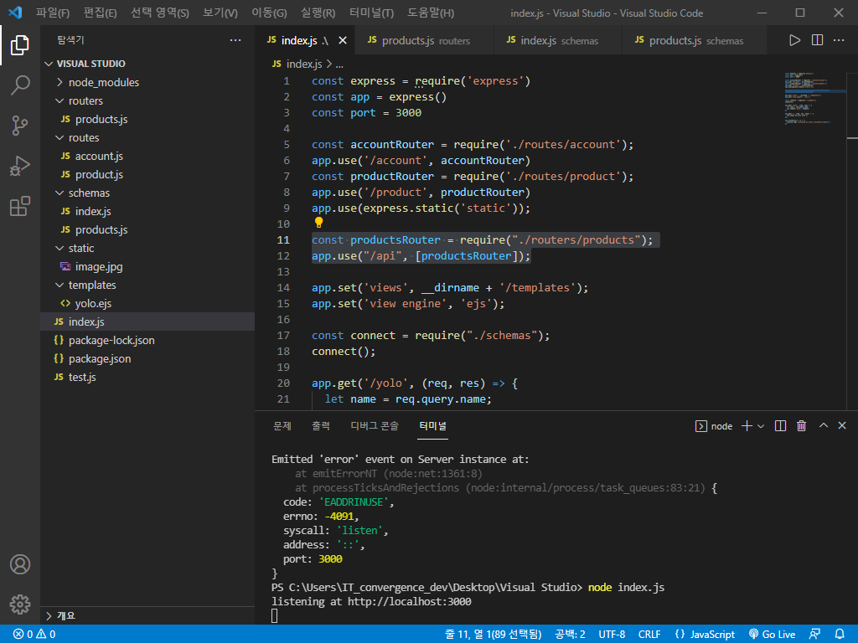Viewport: 858px width, 643px height.
Task: Open the Source Control view
Action: (x=20, y=126)
